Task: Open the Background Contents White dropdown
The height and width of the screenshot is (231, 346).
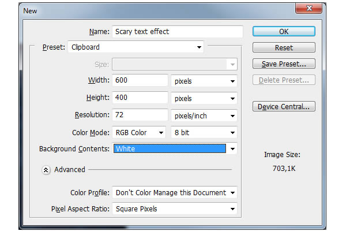Action: point(175,148)
